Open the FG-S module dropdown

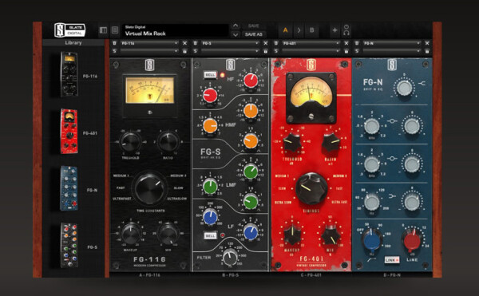point(230,43)
